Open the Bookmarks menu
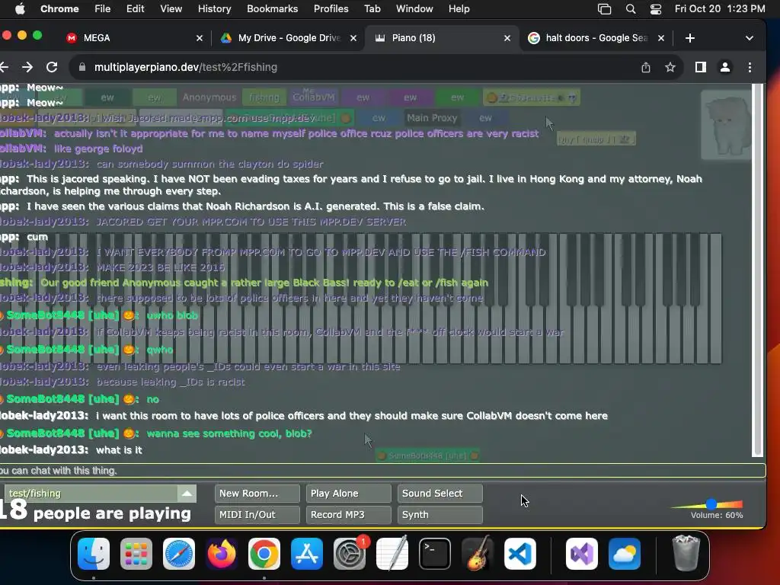Image resolution: width=780 pixels, height=585 pixels. click(272, 9)
